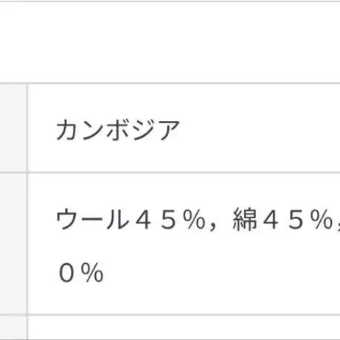340x340 pixels.
Task: Click gray header cell beside カンボジア row
Action: click(x=13, y=128)
